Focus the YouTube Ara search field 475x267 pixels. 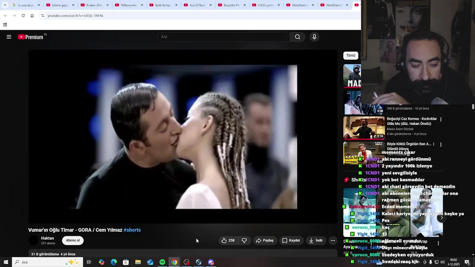(x=223, y=37)
